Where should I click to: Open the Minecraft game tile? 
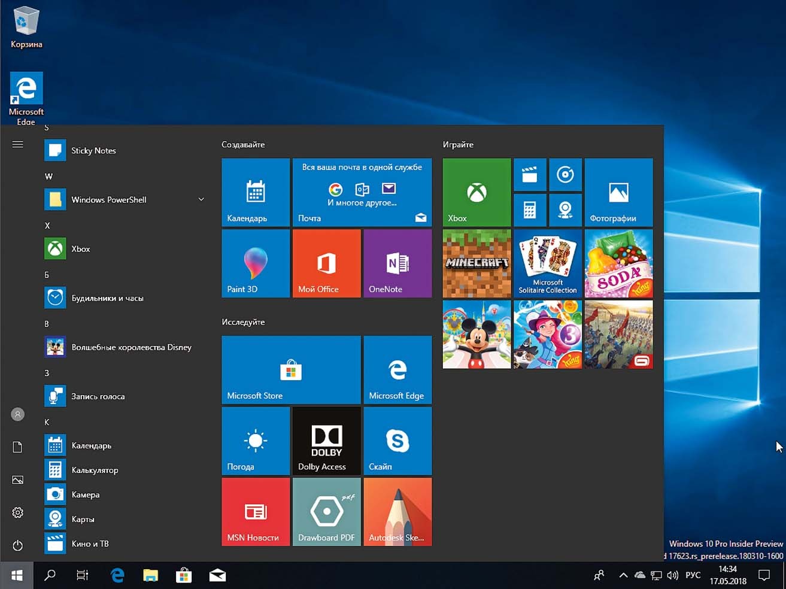[477, 263]
